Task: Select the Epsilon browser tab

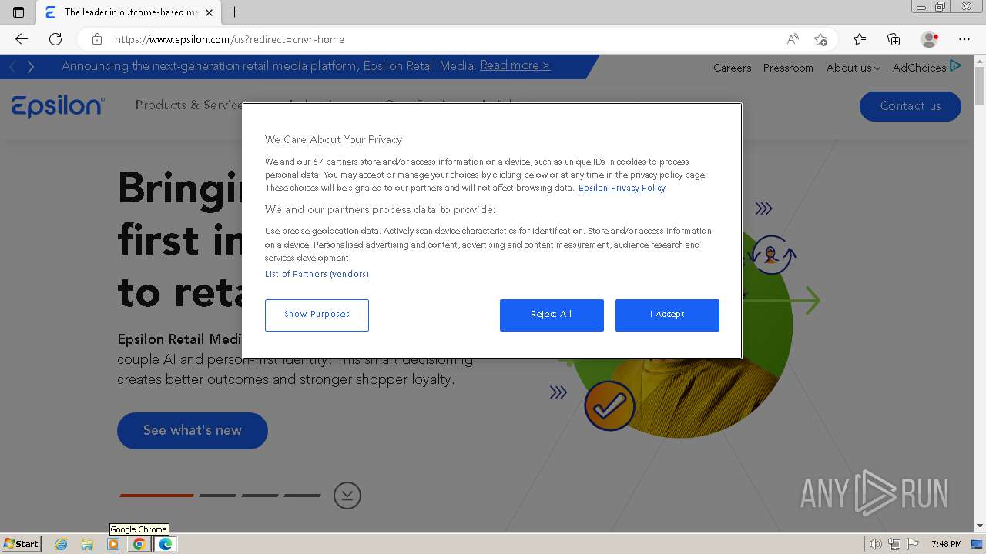Action: [129, 12]
